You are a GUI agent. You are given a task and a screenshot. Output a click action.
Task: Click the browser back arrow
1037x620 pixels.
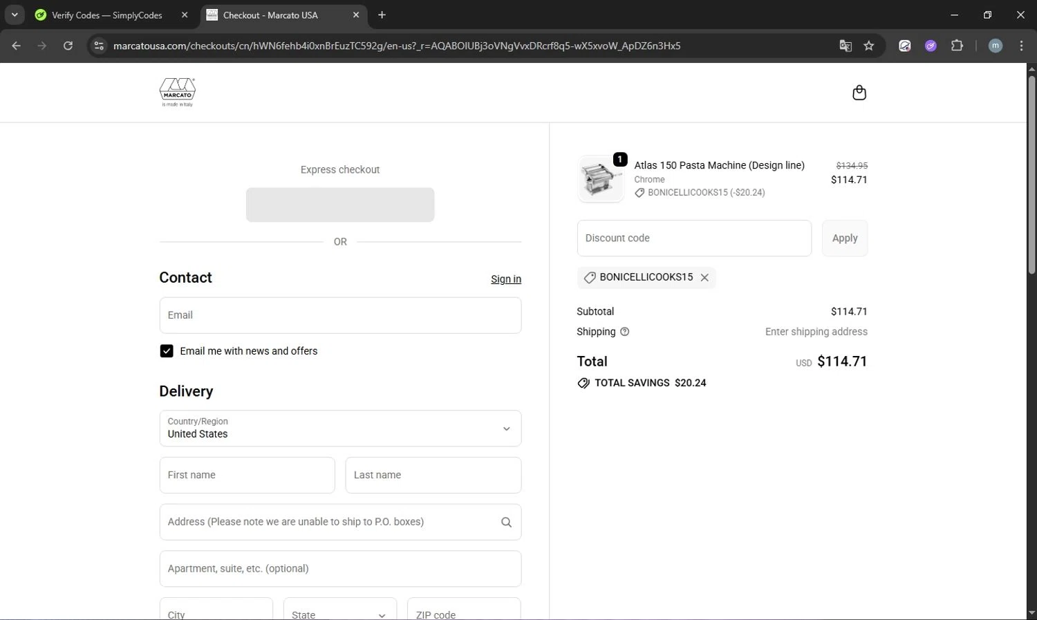17,46
